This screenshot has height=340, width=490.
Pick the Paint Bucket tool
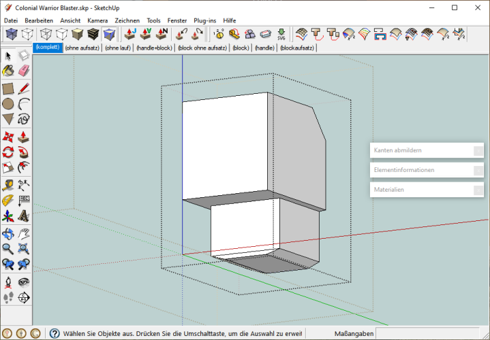8,71
